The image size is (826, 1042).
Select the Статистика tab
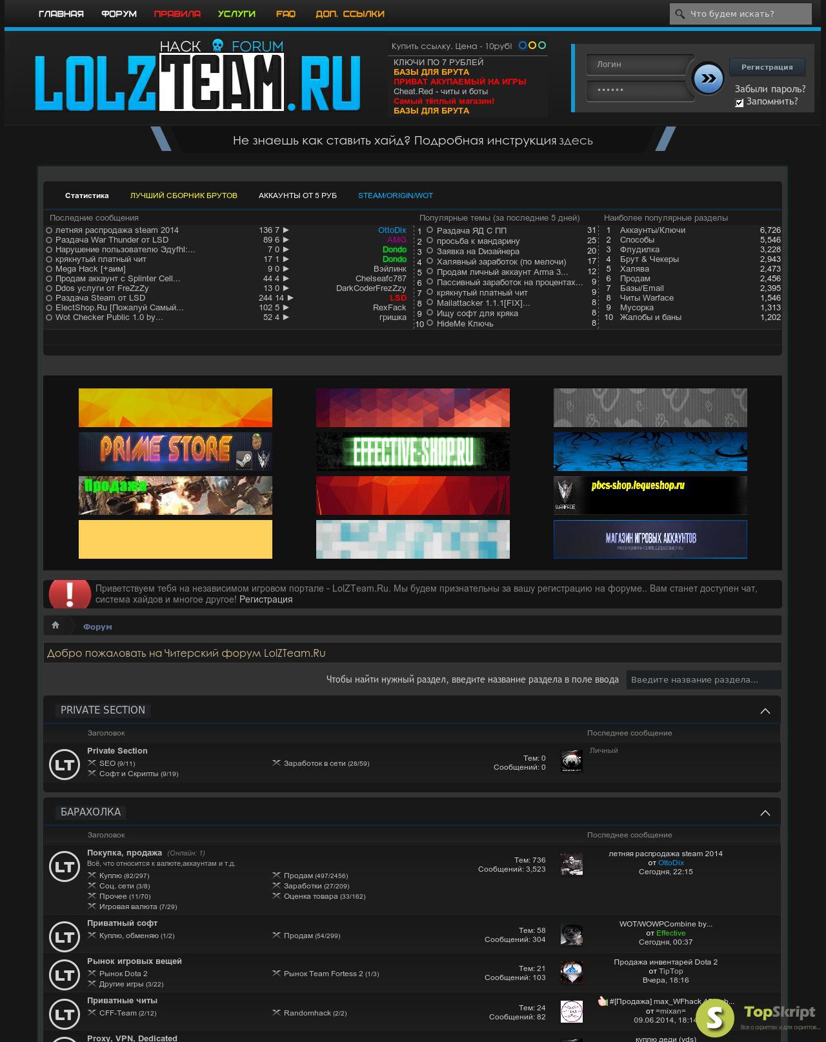click(87, 195)
